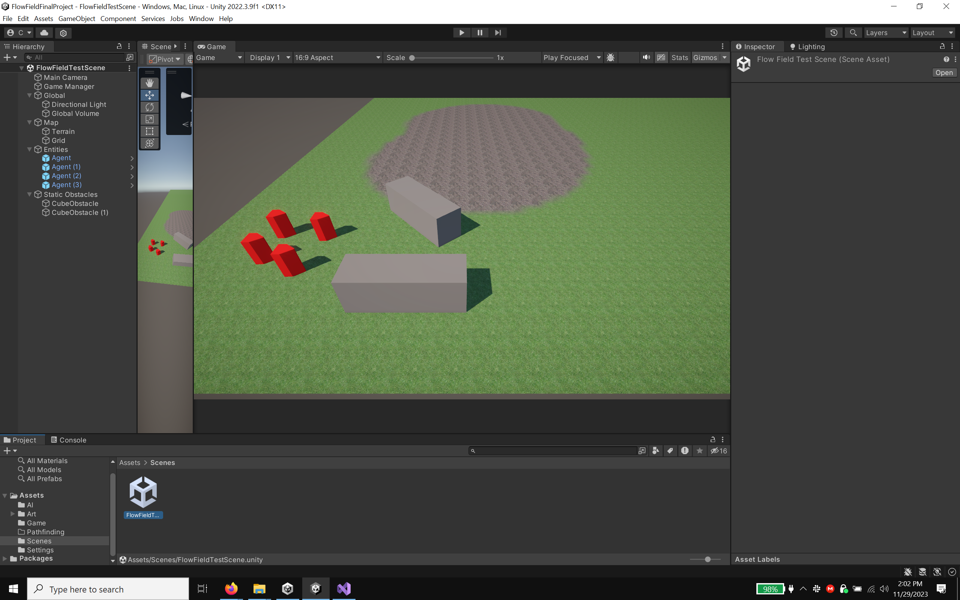Lock the Hierarchy panel
This screenshot has width=960, height=600.
click(x=119, y=46)
